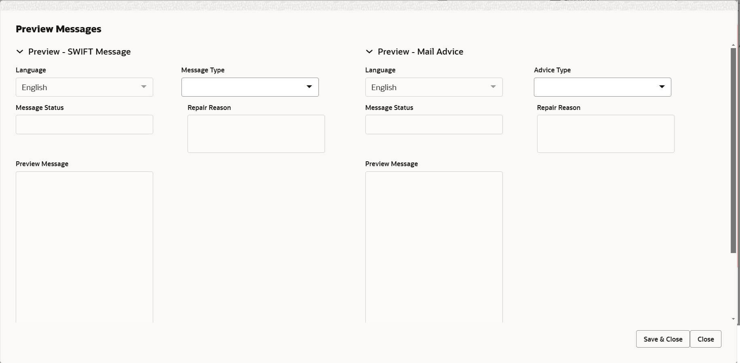The width and height of the screenshot is (740, 363).
Task: Click the Close button
Action: (706, 339)
